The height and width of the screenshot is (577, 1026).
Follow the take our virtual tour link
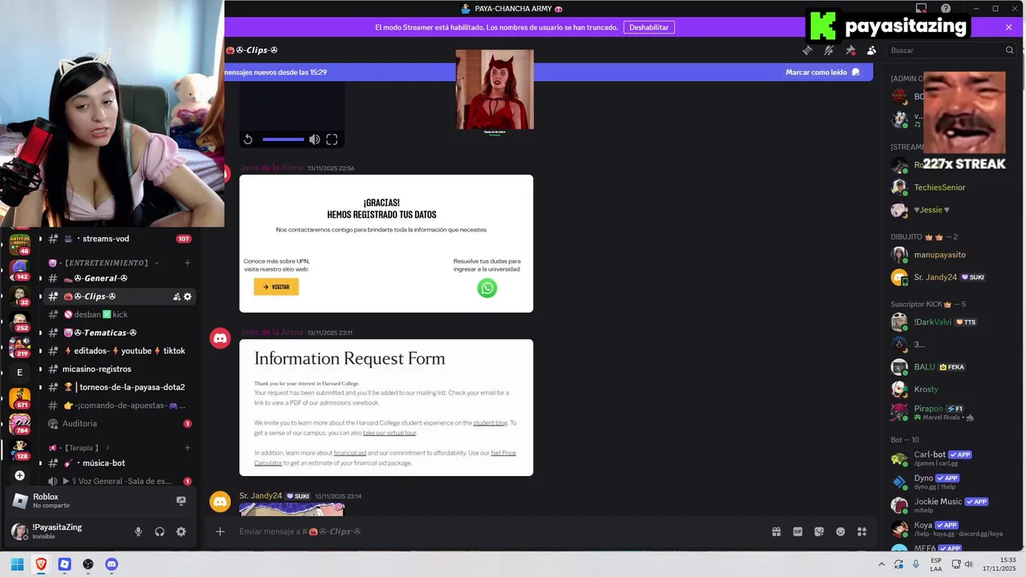(390, 433)
